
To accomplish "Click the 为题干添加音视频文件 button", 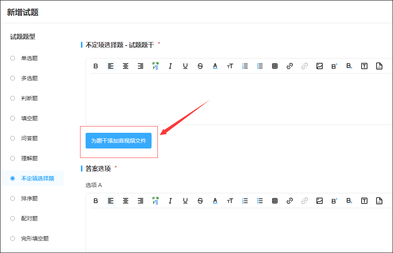I will coord(118,140).
